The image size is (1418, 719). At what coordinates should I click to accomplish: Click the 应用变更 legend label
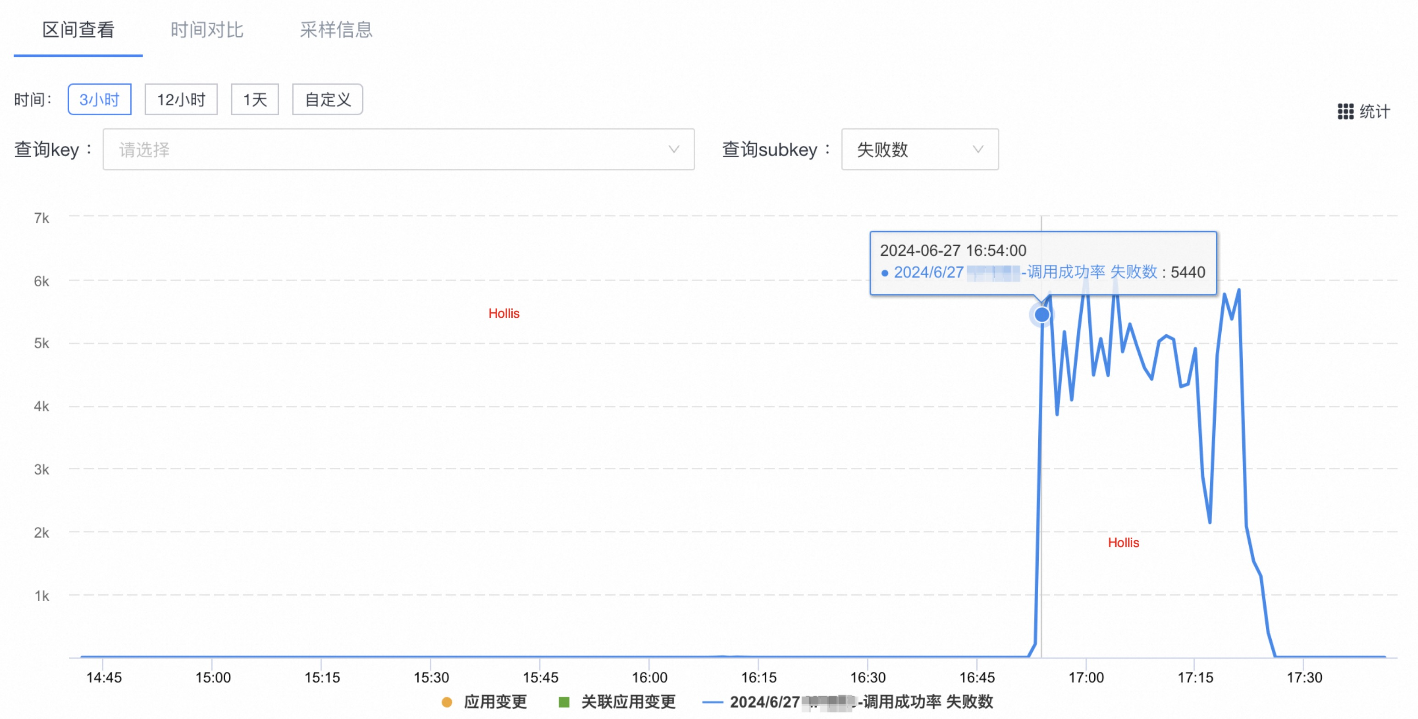point(495,702)
